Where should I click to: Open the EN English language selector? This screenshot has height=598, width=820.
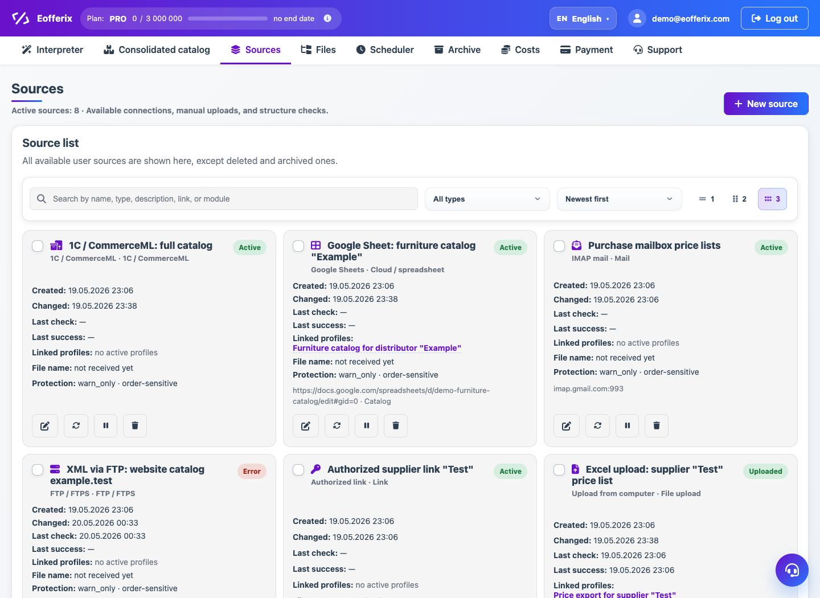click(x=583, y=18)
